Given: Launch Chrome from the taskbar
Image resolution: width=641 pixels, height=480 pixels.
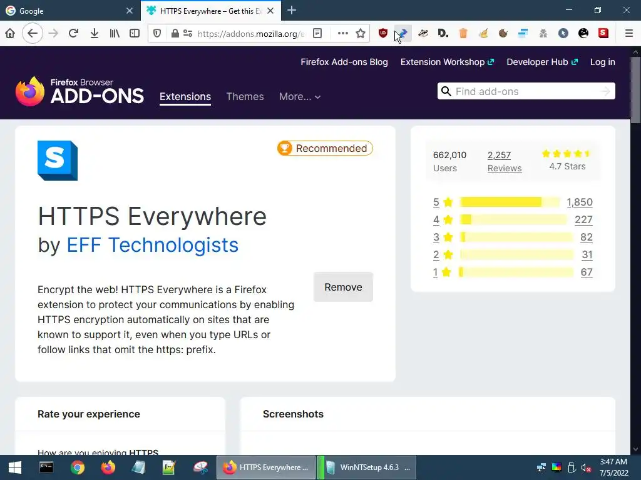Looking at the screenshot, I should pos(77,467).
